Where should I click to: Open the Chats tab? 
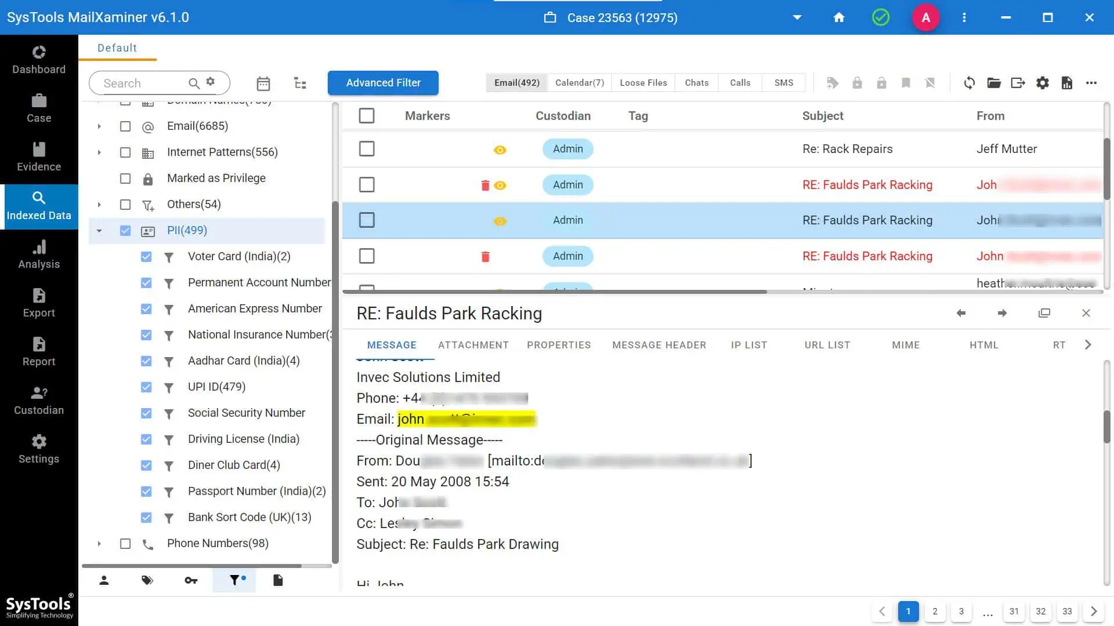coord(696,82)
